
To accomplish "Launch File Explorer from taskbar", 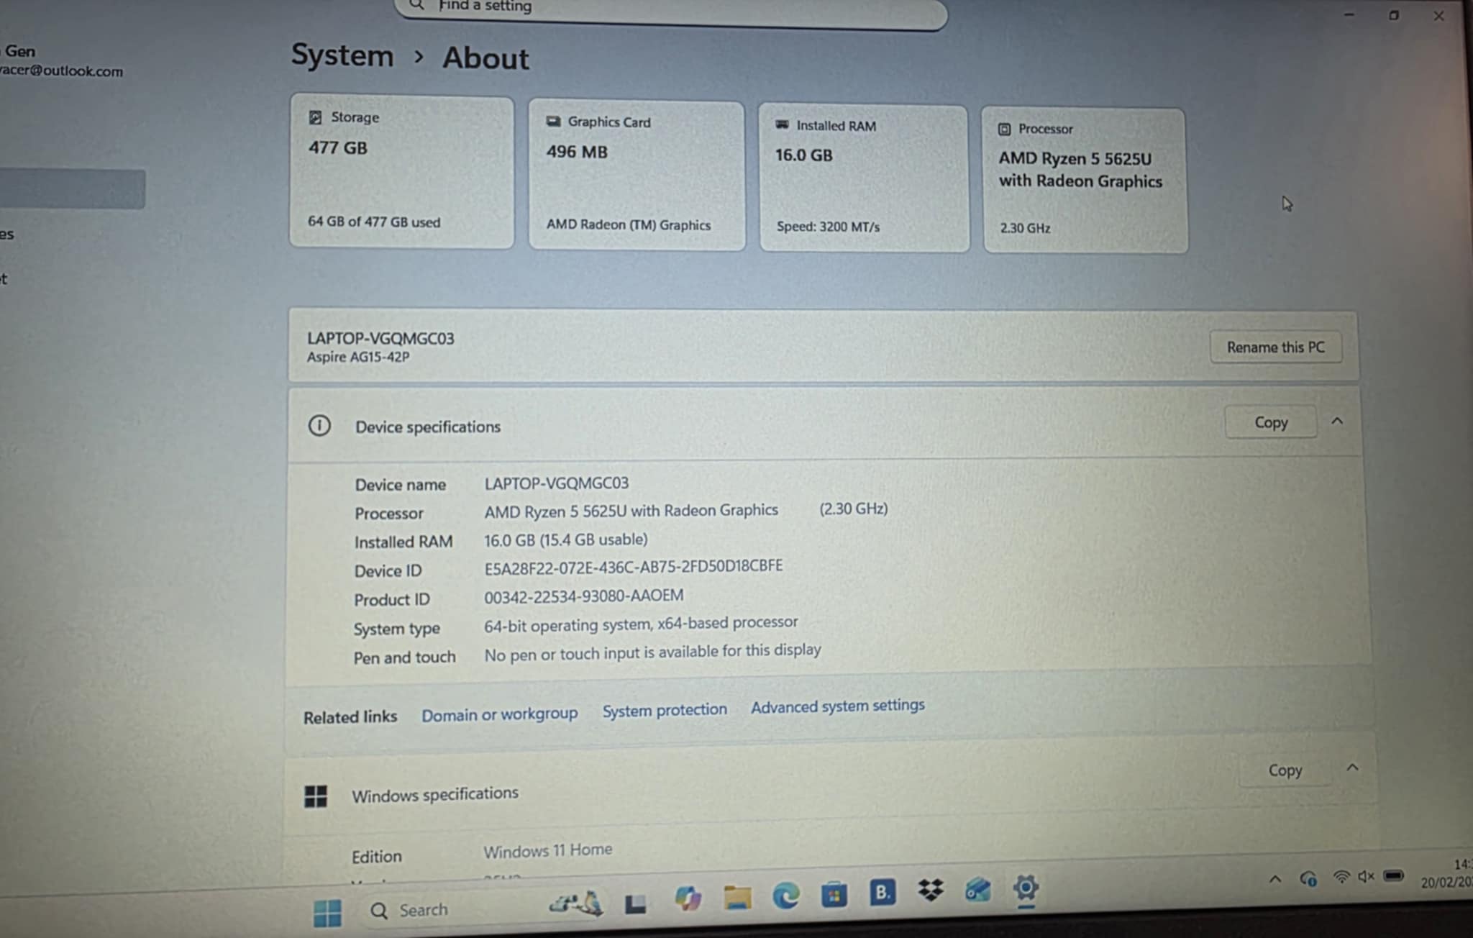I will 737,897.
